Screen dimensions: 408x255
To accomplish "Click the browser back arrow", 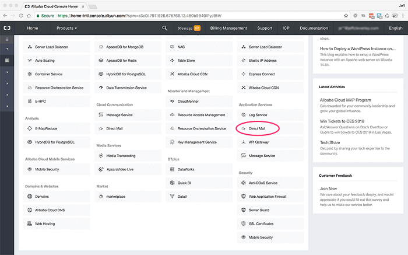I will point(5,16).
